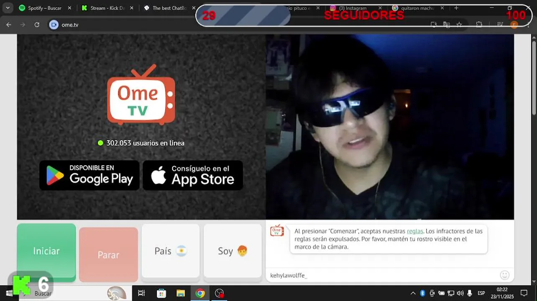Click the large Ome TV logo
537x301 pixels.
pos(141,94)
